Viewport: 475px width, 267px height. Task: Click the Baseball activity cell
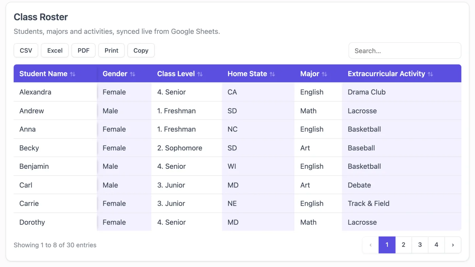(402, 148)
